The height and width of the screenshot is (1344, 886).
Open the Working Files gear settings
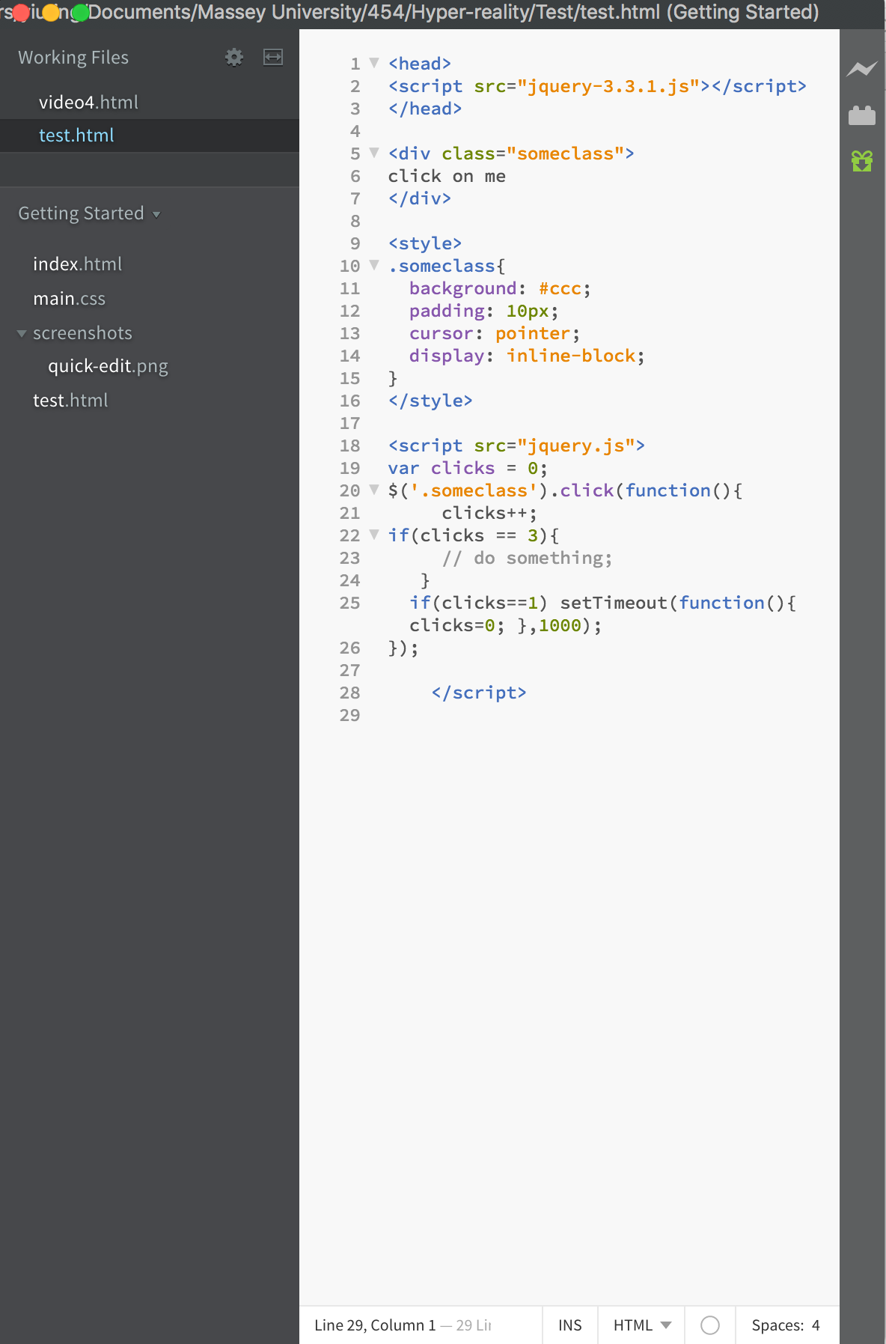[x=234, y=58]
